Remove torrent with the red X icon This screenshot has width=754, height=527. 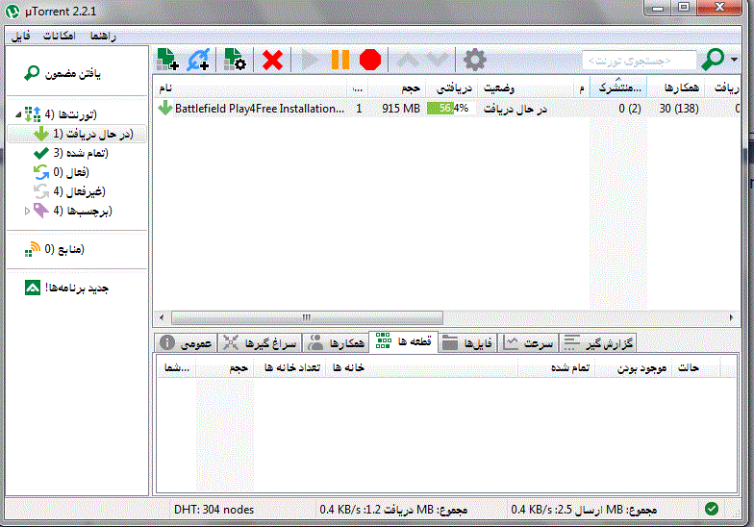pyautogui.click(x=273, y=60)
